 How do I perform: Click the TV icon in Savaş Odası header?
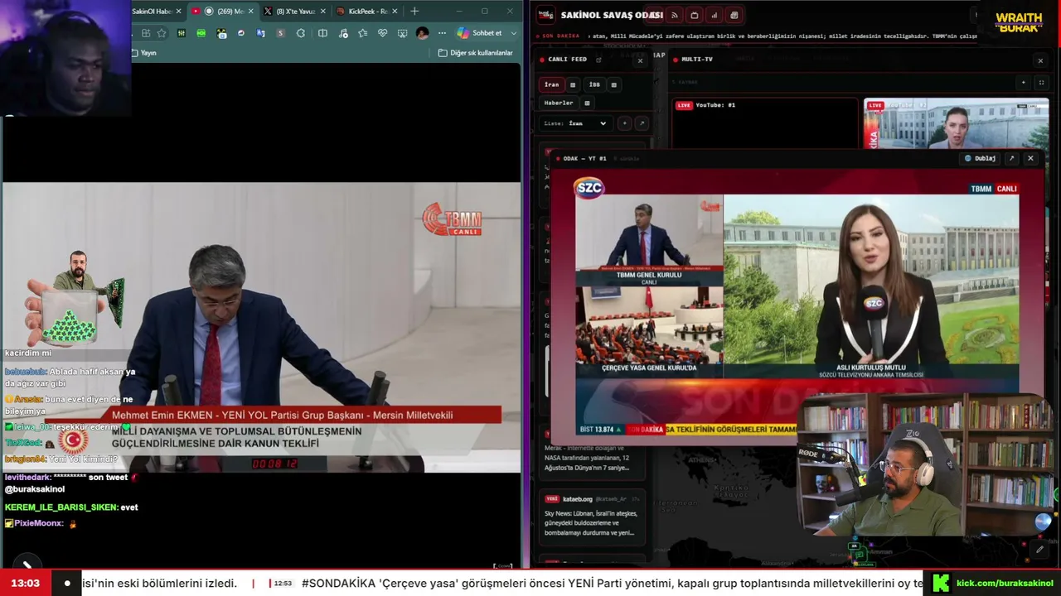pos(695,15)
